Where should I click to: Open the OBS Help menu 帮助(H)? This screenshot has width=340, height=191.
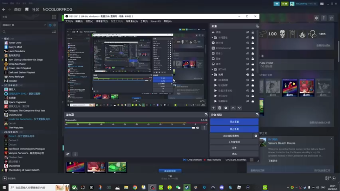click(x=167, y=21)
